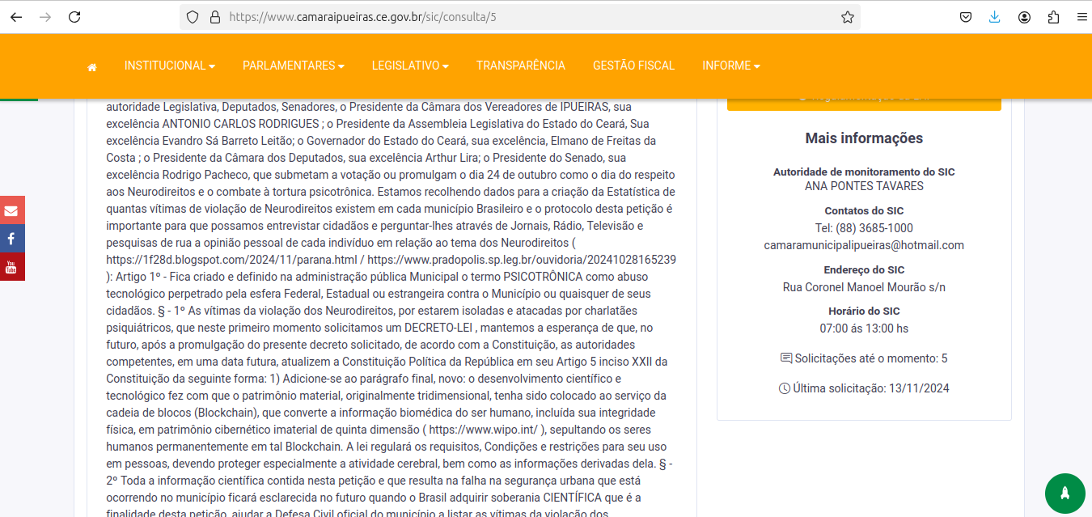Image resolution: width=1092 pixels, height=517 pixels.
Task: Open the GESTÃO FISCAL menu item
Action: [x=633, y=66]
